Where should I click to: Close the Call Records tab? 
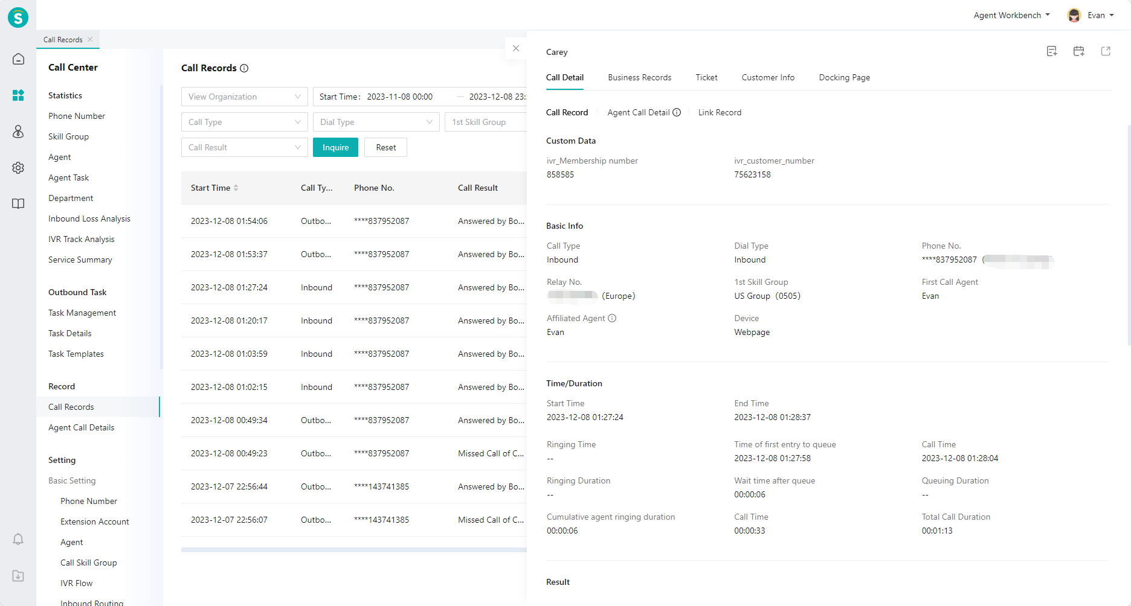pos(90,39)
